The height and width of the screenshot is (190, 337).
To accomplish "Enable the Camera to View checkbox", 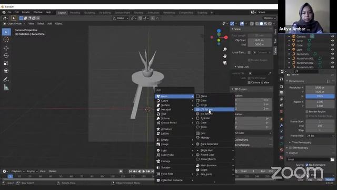I will [x=249, y=82].
